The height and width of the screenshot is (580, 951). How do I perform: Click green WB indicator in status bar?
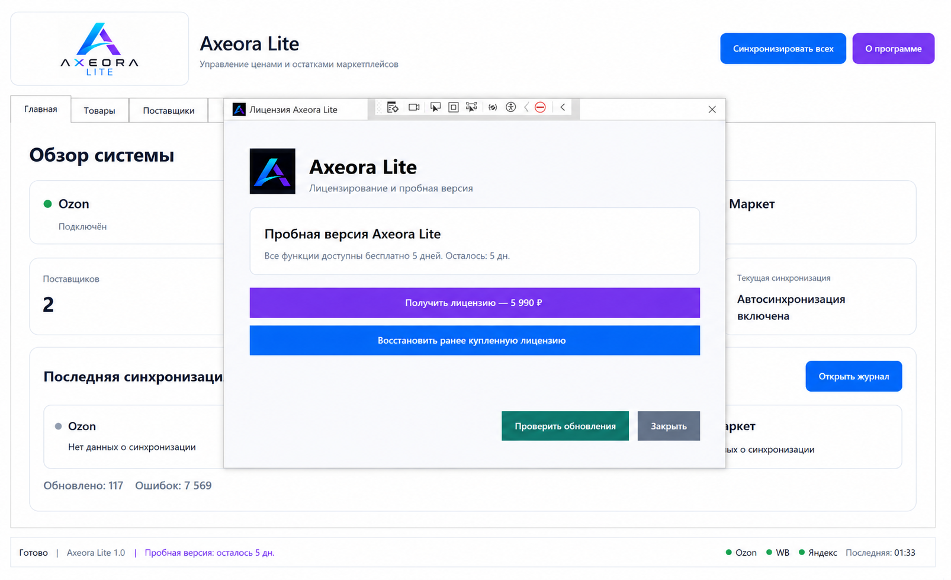pyautogui.click(x=769, y=552)
